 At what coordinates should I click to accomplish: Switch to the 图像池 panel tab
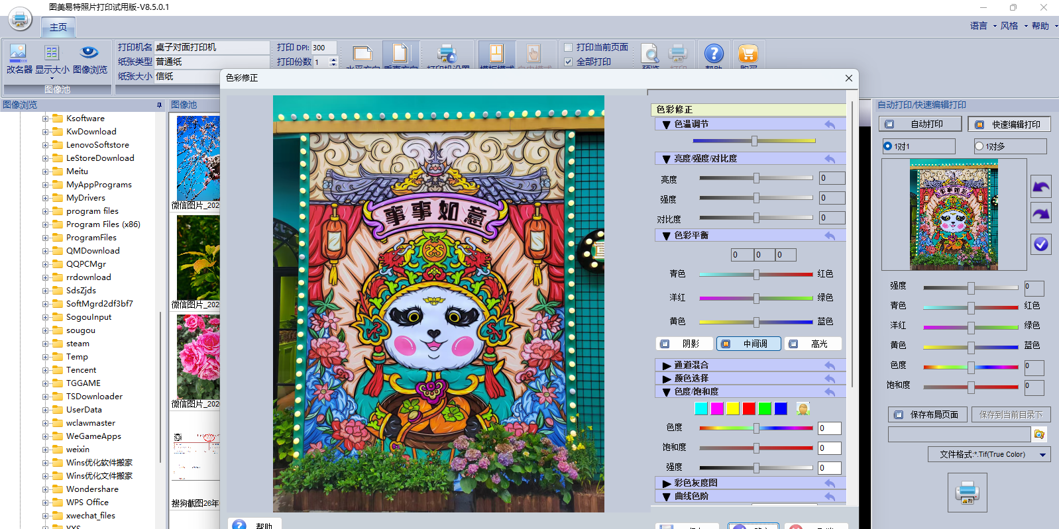point(184,105)
